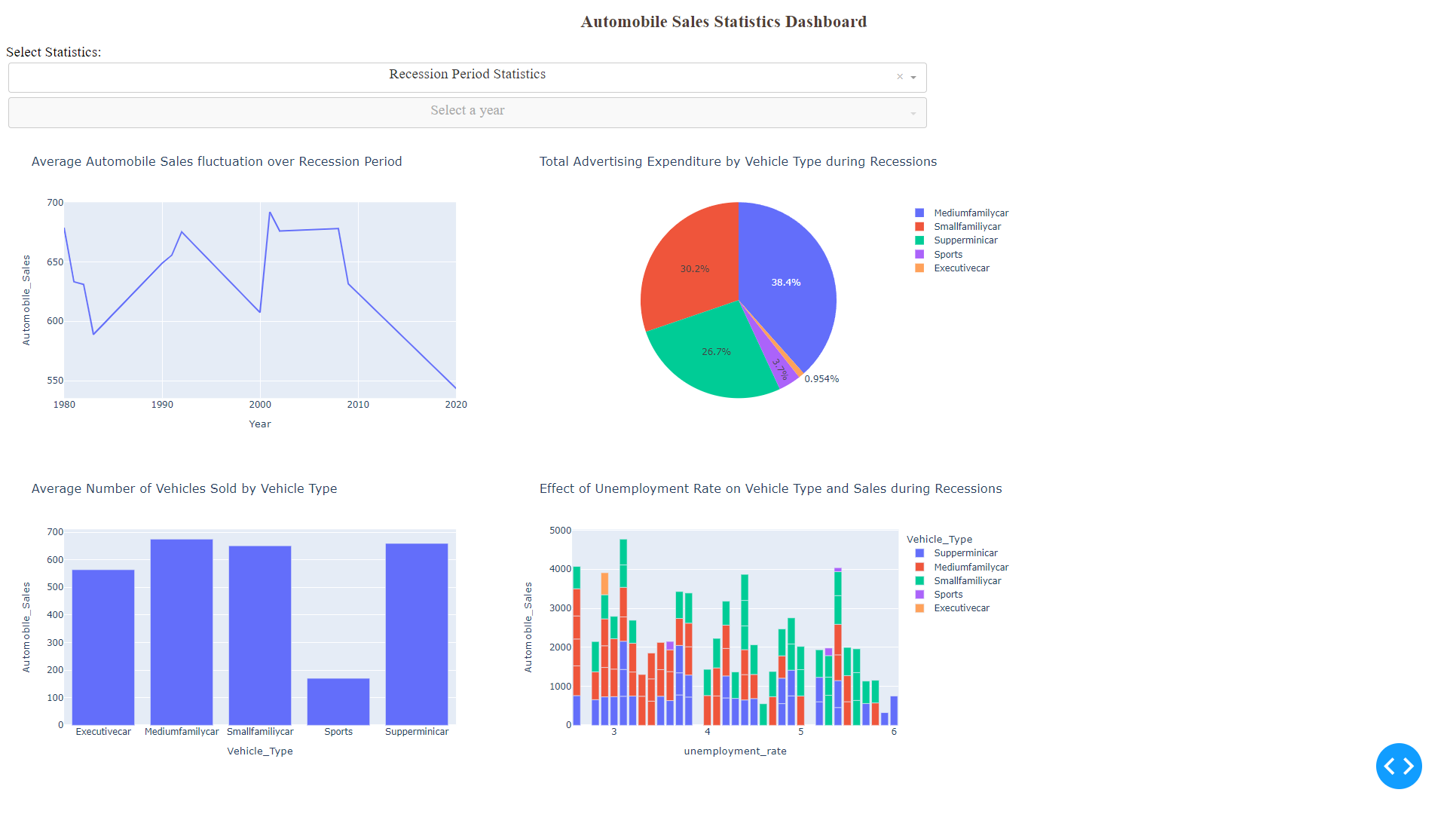
Task: Click the Sports legend marker in unemployment chart
Action: 921,594
